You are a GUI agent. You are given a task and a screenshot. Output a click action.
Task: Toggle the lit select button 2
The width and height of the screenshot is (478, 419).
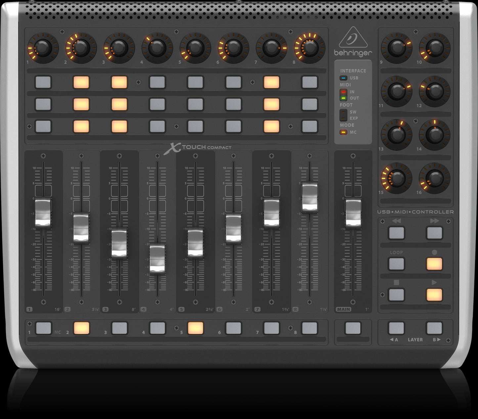pos(81,328)
